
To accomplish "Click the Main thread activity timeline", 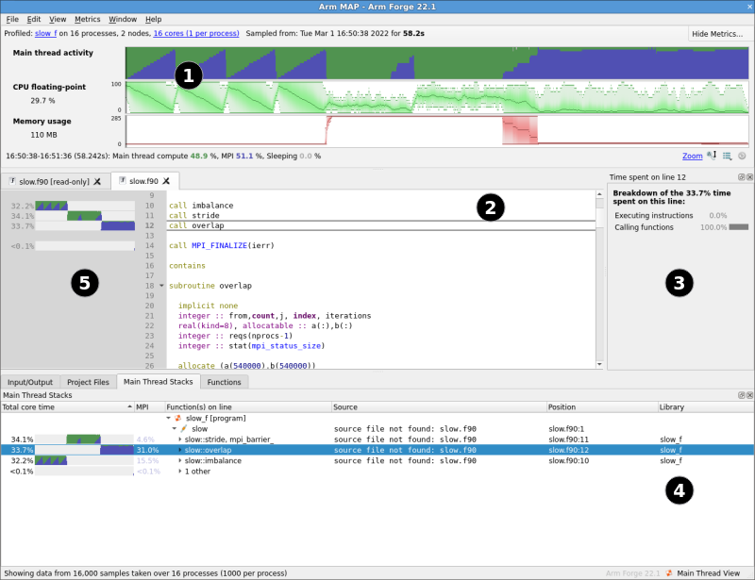I will [x=437, y=63].
